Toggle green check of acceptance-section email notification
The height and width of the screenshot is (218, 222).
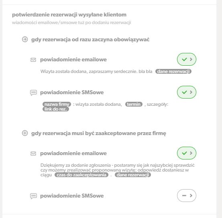(x=184, y=153)
